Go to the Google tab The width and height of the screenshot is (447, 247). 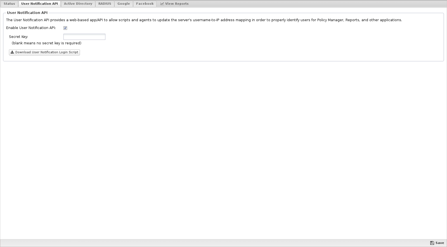[124, 4]
